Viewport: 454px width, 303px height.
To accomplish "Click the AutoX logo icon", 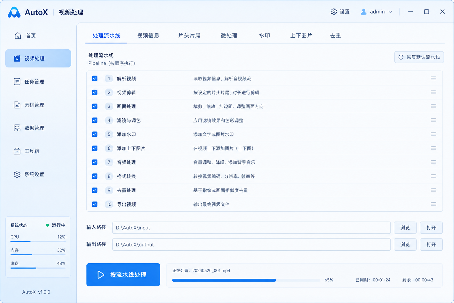I will 14,12.
